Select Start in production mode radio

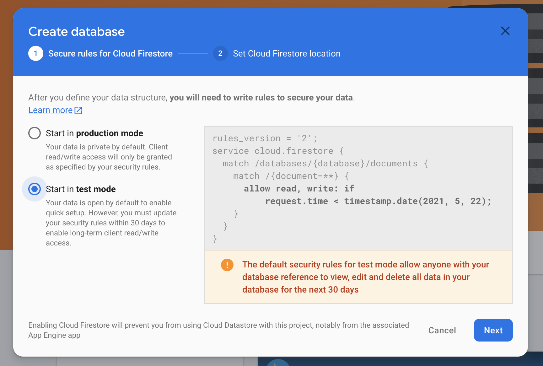pyautogui.click(x=35, y=133)
